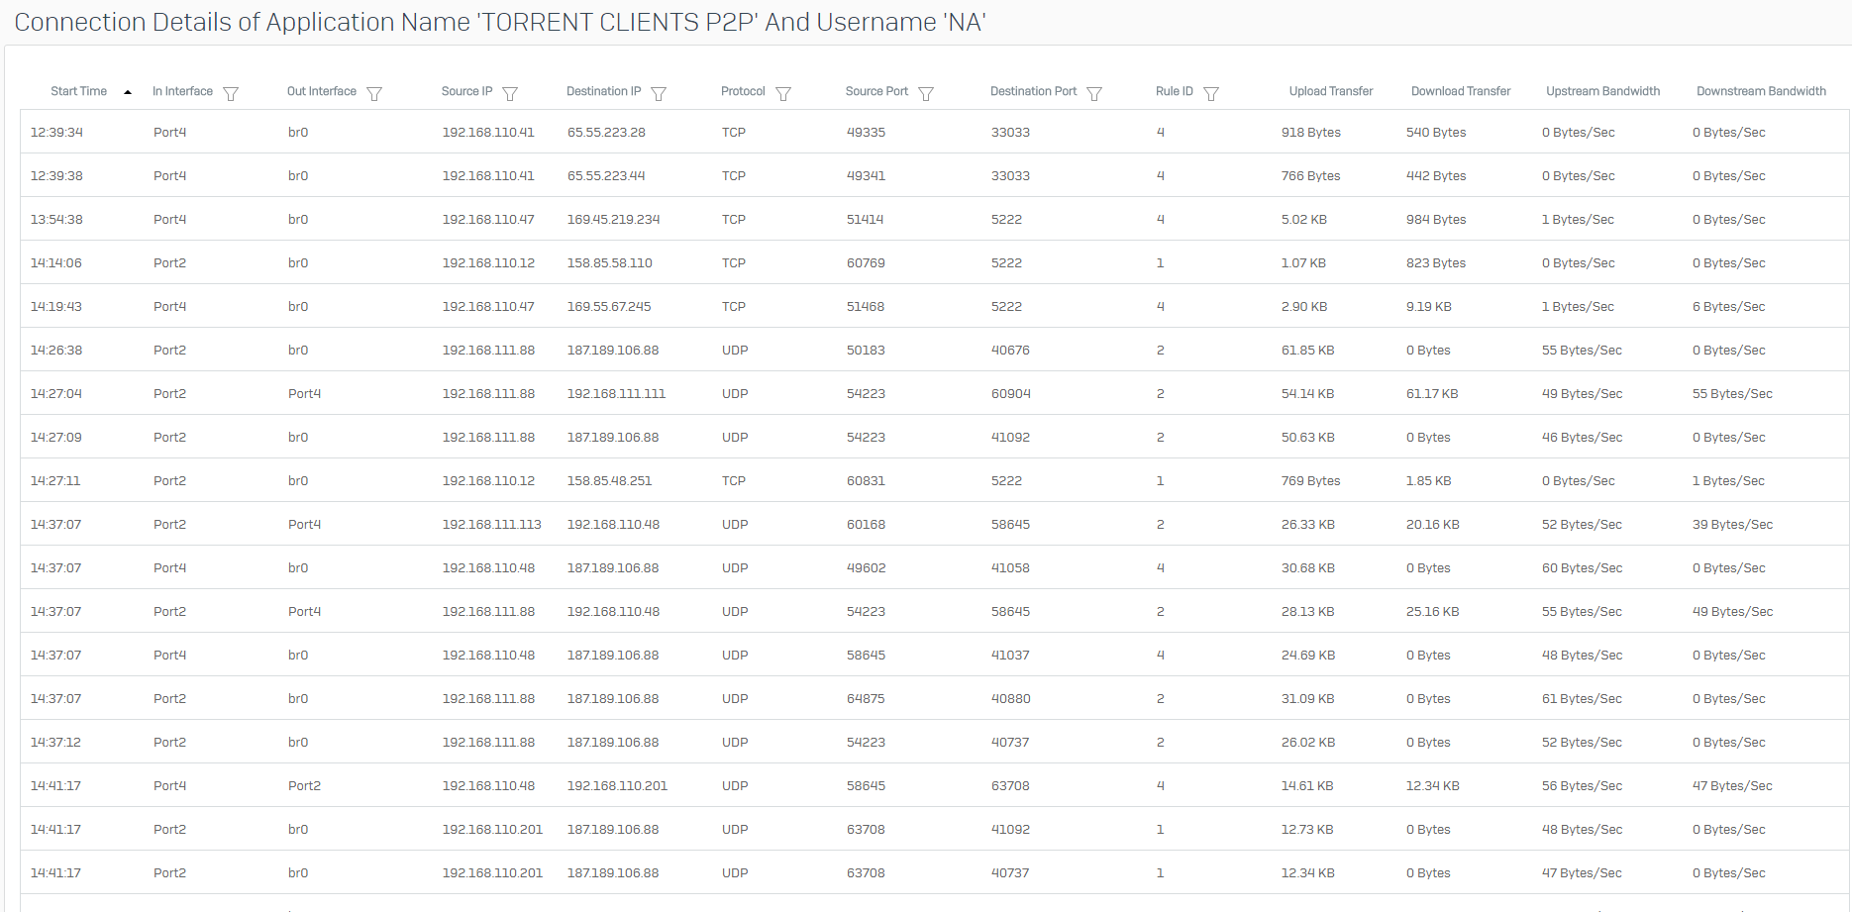Image resolution: width=1852 pixels, height=912 pixels.
Task: Sort by Destination Port column header
Action: [x=1033, y=91]
